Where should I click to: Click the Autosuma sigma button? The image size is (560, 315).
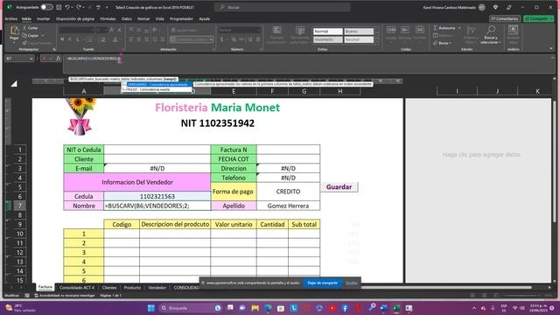(444, 28)
